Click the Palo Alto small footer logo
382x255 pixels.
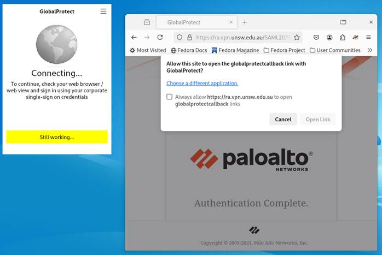tap(254, 230)
